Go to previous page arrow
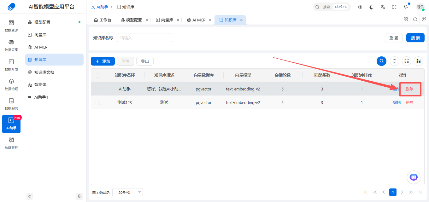This screenshot has height=202, width=429. click(384, 192)
